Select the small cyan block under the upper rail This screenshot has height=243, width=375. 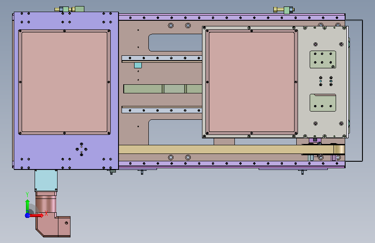(138, 65)
